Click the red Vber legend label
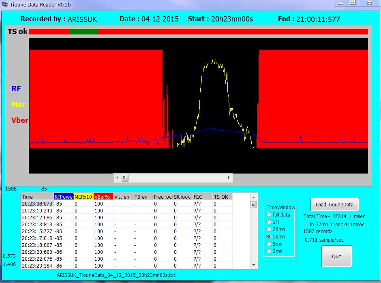The height and width of the screenshot is (283, 381). pyautogui.click(x=20, y=120)
